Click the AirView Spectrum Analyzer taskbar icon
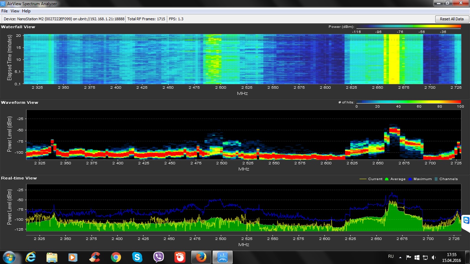This screenshot has height=264, width=470. tap(222, 257)
